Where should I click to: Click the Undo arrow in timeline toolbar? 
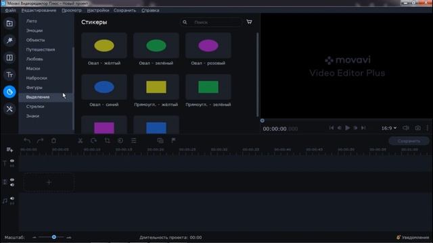tap(27, 141)
